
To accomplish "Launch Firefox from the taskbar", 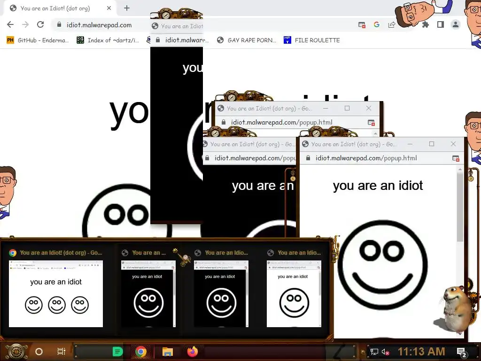I will (192, 352).
